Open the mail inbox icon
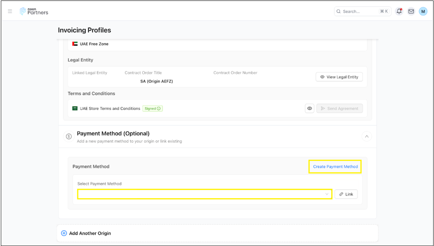The image size is (434, 246). [411, 11]
